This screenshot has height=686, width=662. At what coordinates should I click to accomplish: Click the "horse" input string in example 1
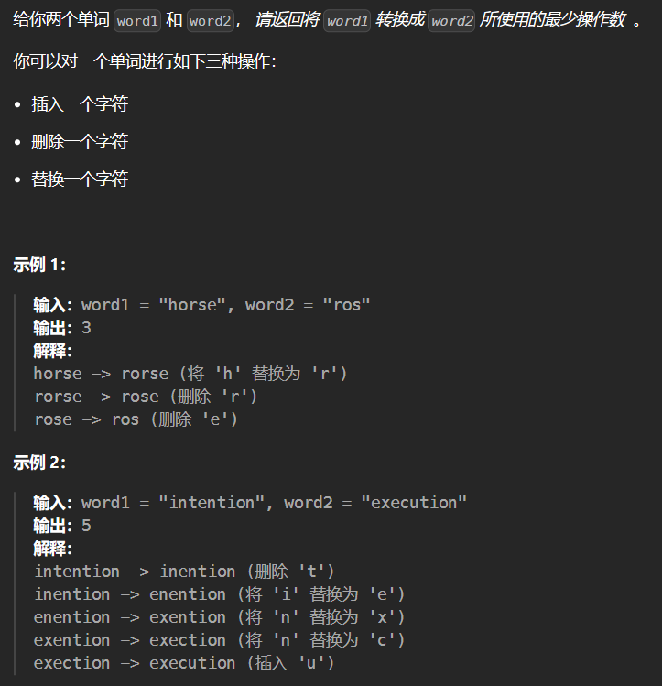[192, 305]
